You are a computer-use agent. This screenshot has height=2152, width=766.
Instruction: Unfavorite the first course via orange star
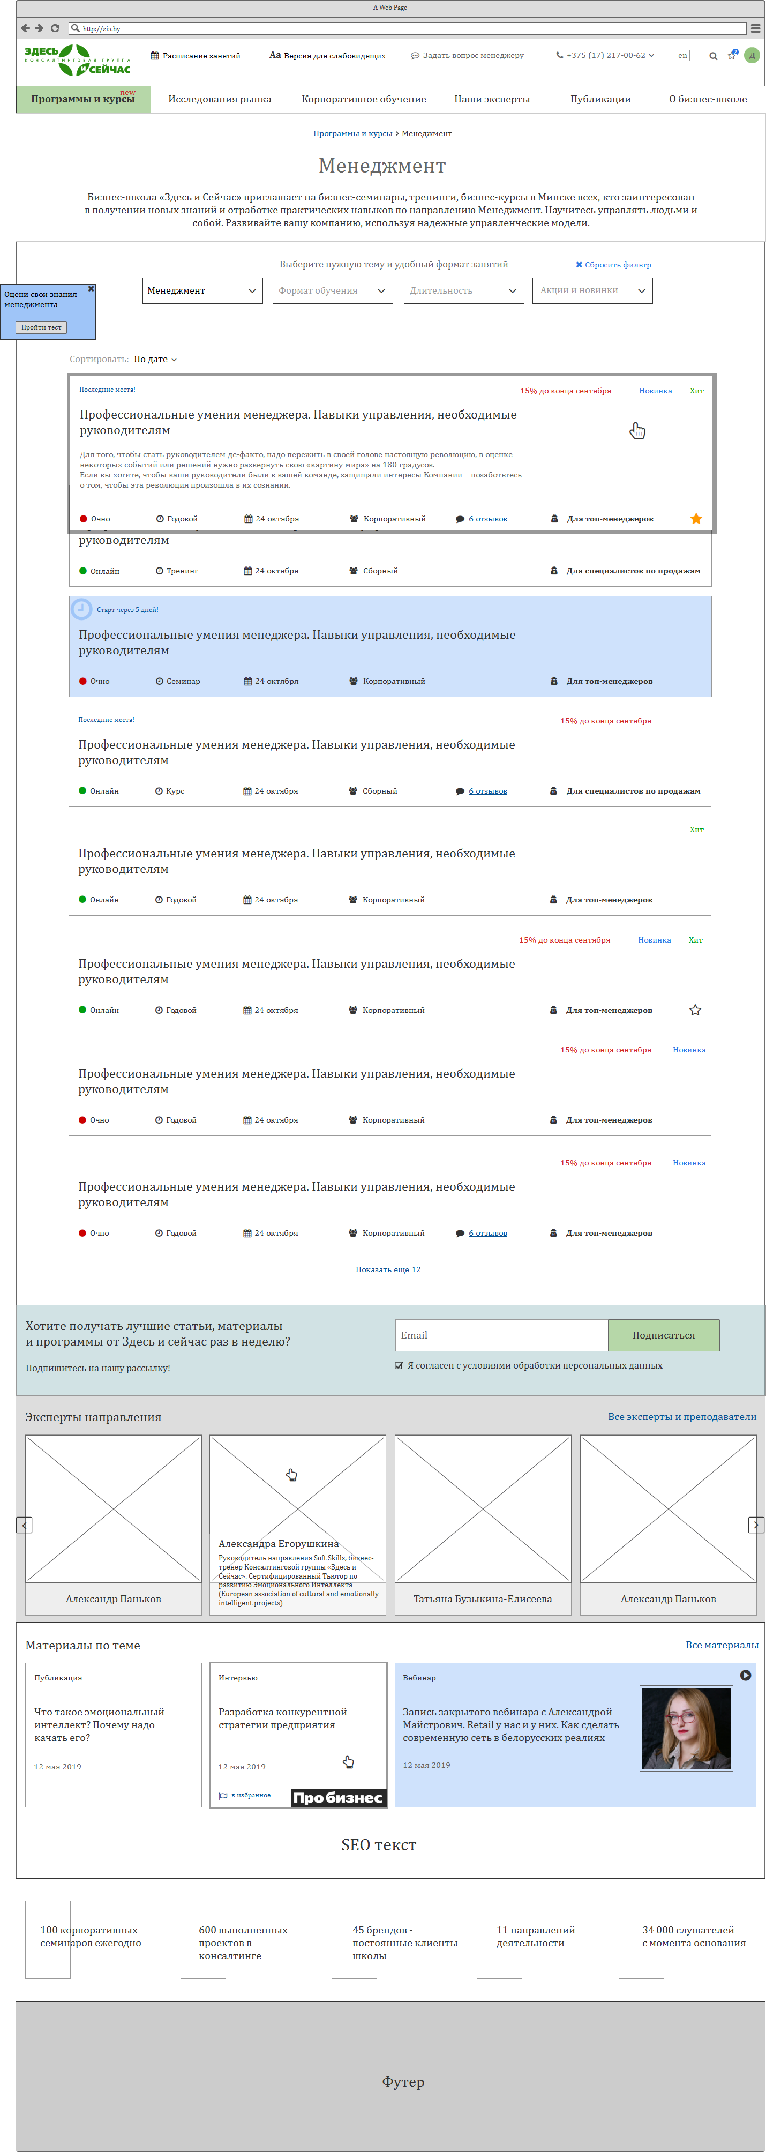click(696, 519)
